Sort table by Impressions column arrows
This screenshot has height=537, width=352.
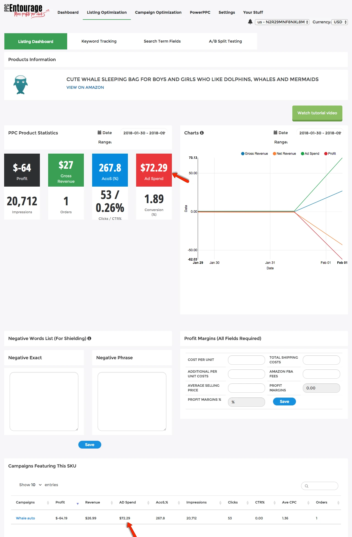[x=220, y=503]
